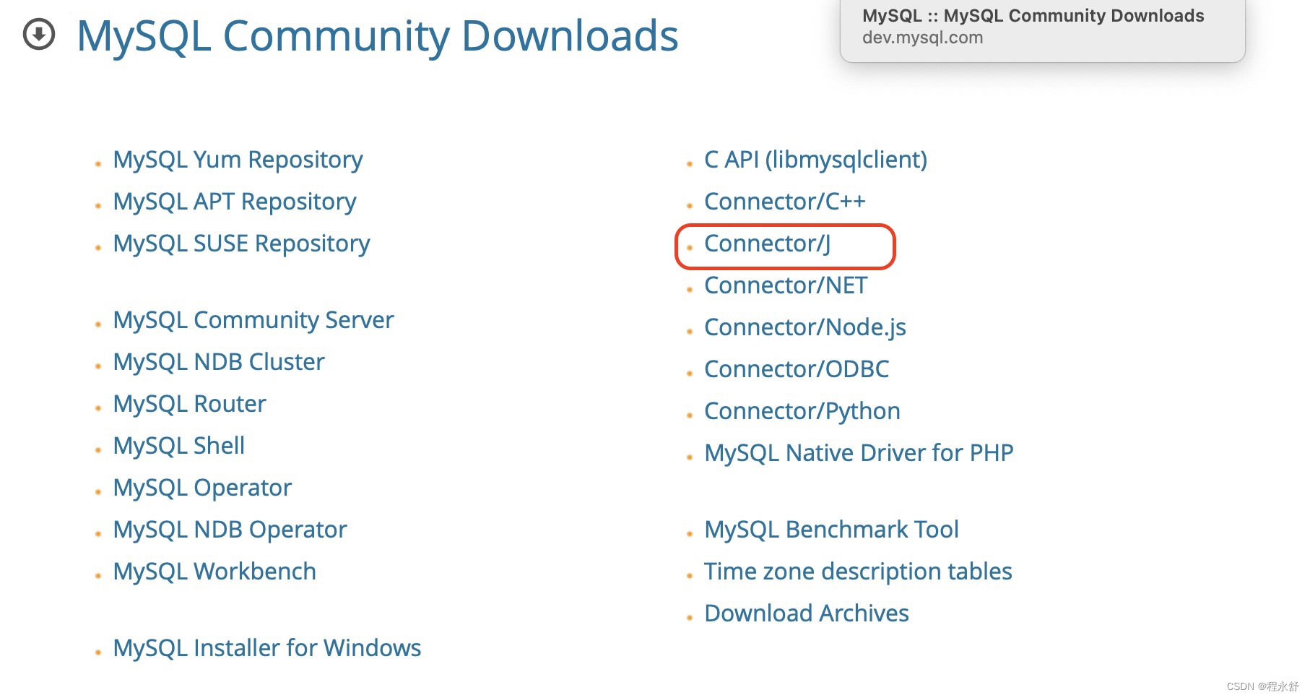
Task: Select the MySQL Router link
Action: tap(190, 404)
